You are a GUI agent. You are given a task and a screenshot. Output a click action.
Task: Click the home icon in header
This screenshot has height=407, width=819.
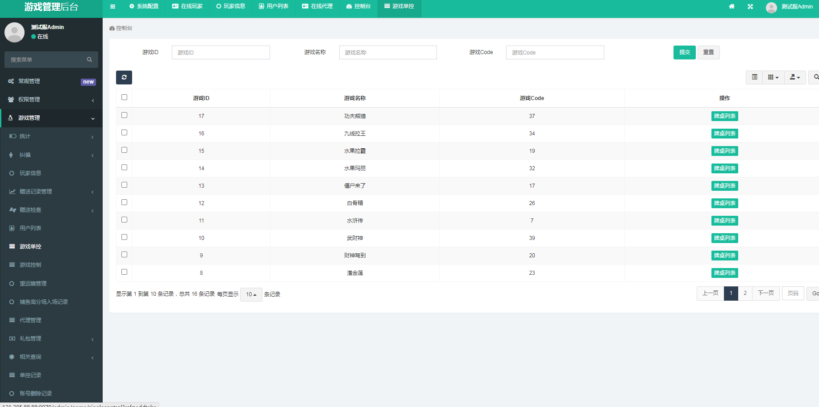(x=732, y=7)
